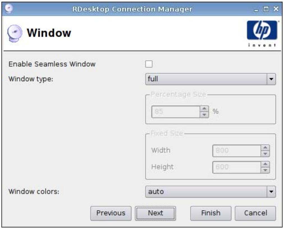Click the 'Enable Seamless Window' label
The height and width of the screenshot is (228, 284).
click(x=52, y=64)
